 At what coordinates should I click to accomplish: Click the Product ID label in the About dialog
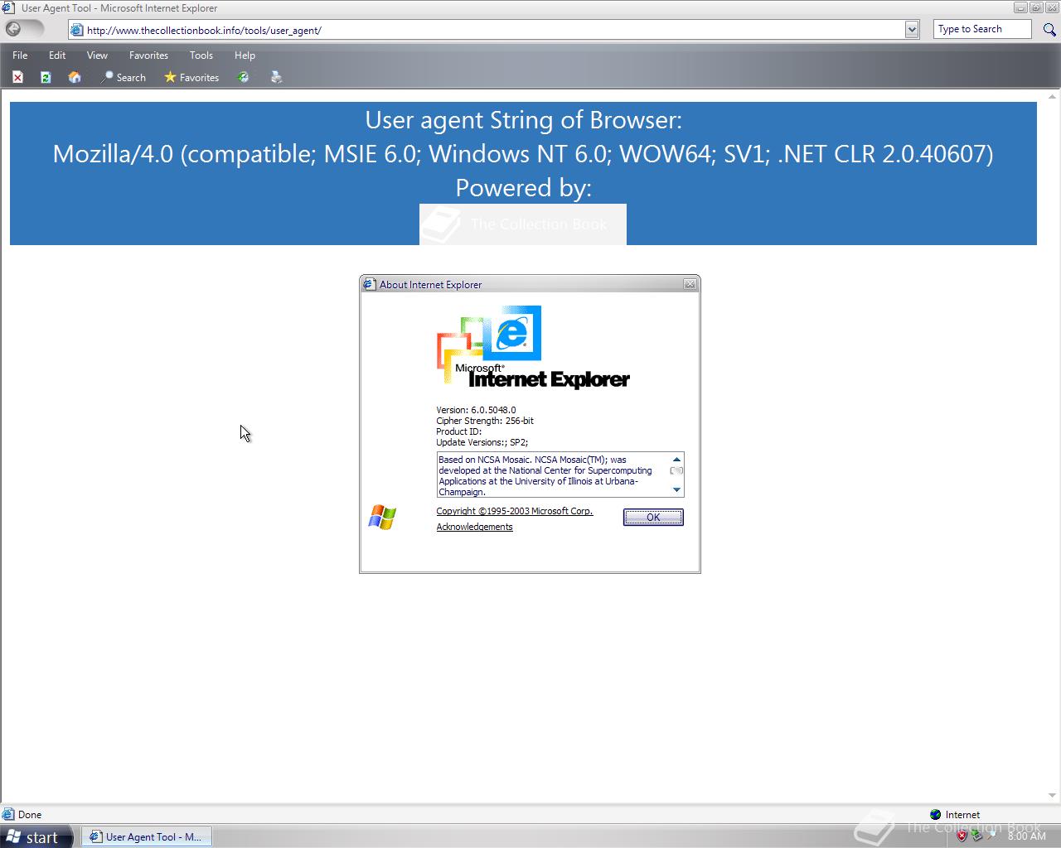[458, 431]
